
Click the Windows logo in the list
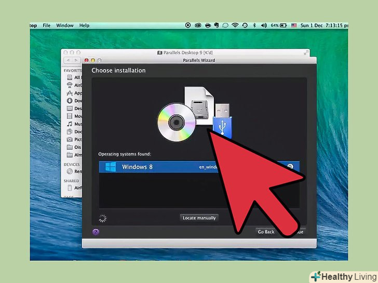pyautogui.click(x=111, y=167)
